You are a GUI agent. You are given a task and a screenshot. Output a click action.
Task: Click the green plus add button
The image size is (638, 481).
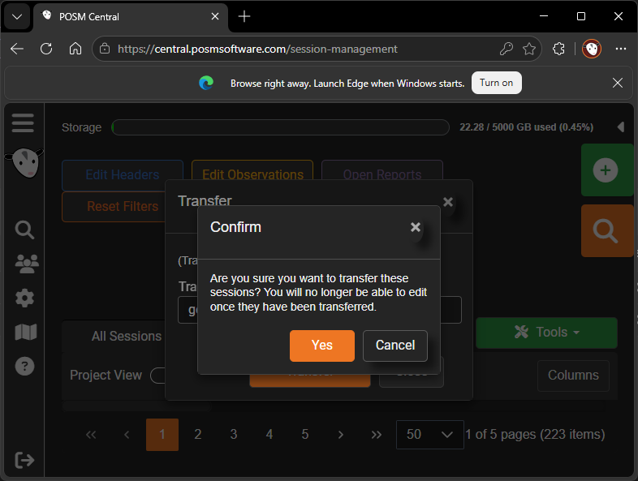(x=607, y=170)
